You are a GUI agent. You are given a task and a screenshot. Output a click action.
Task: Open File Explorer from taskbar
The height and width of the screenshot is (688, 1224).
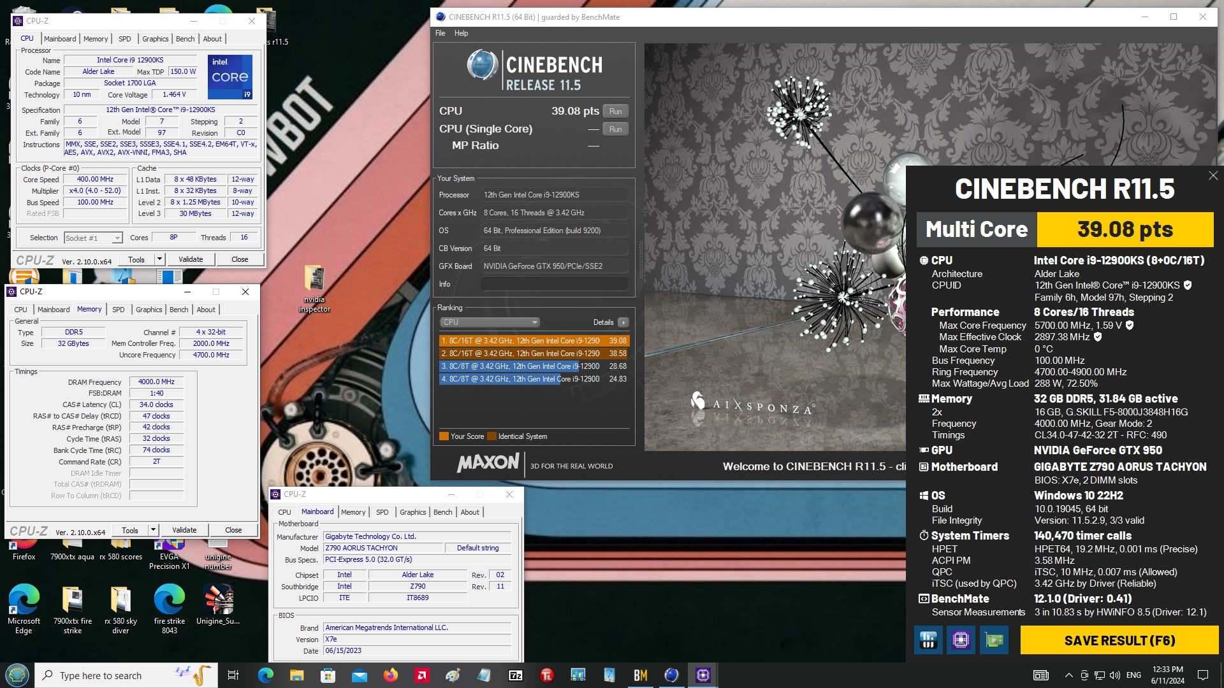click(296, 675)
